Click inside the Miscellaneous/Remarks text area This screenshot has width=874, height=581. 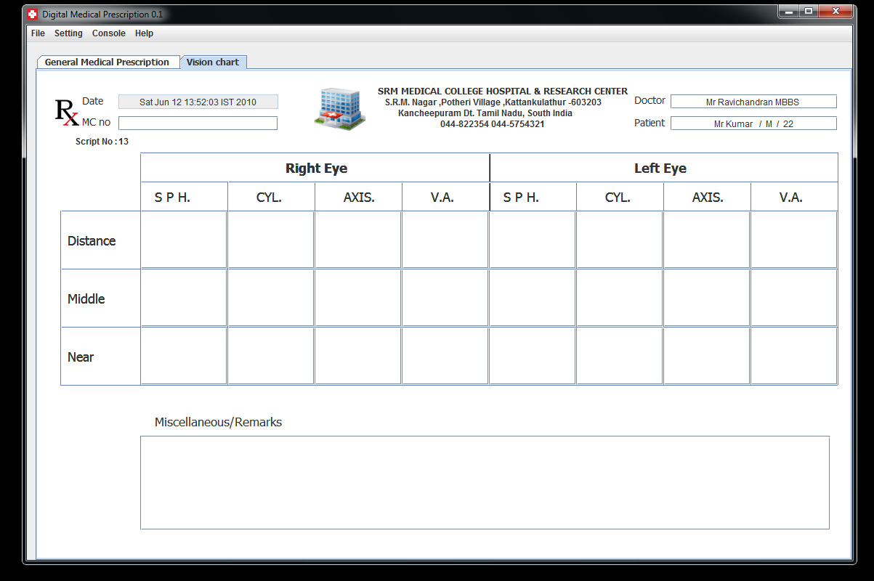484,482
